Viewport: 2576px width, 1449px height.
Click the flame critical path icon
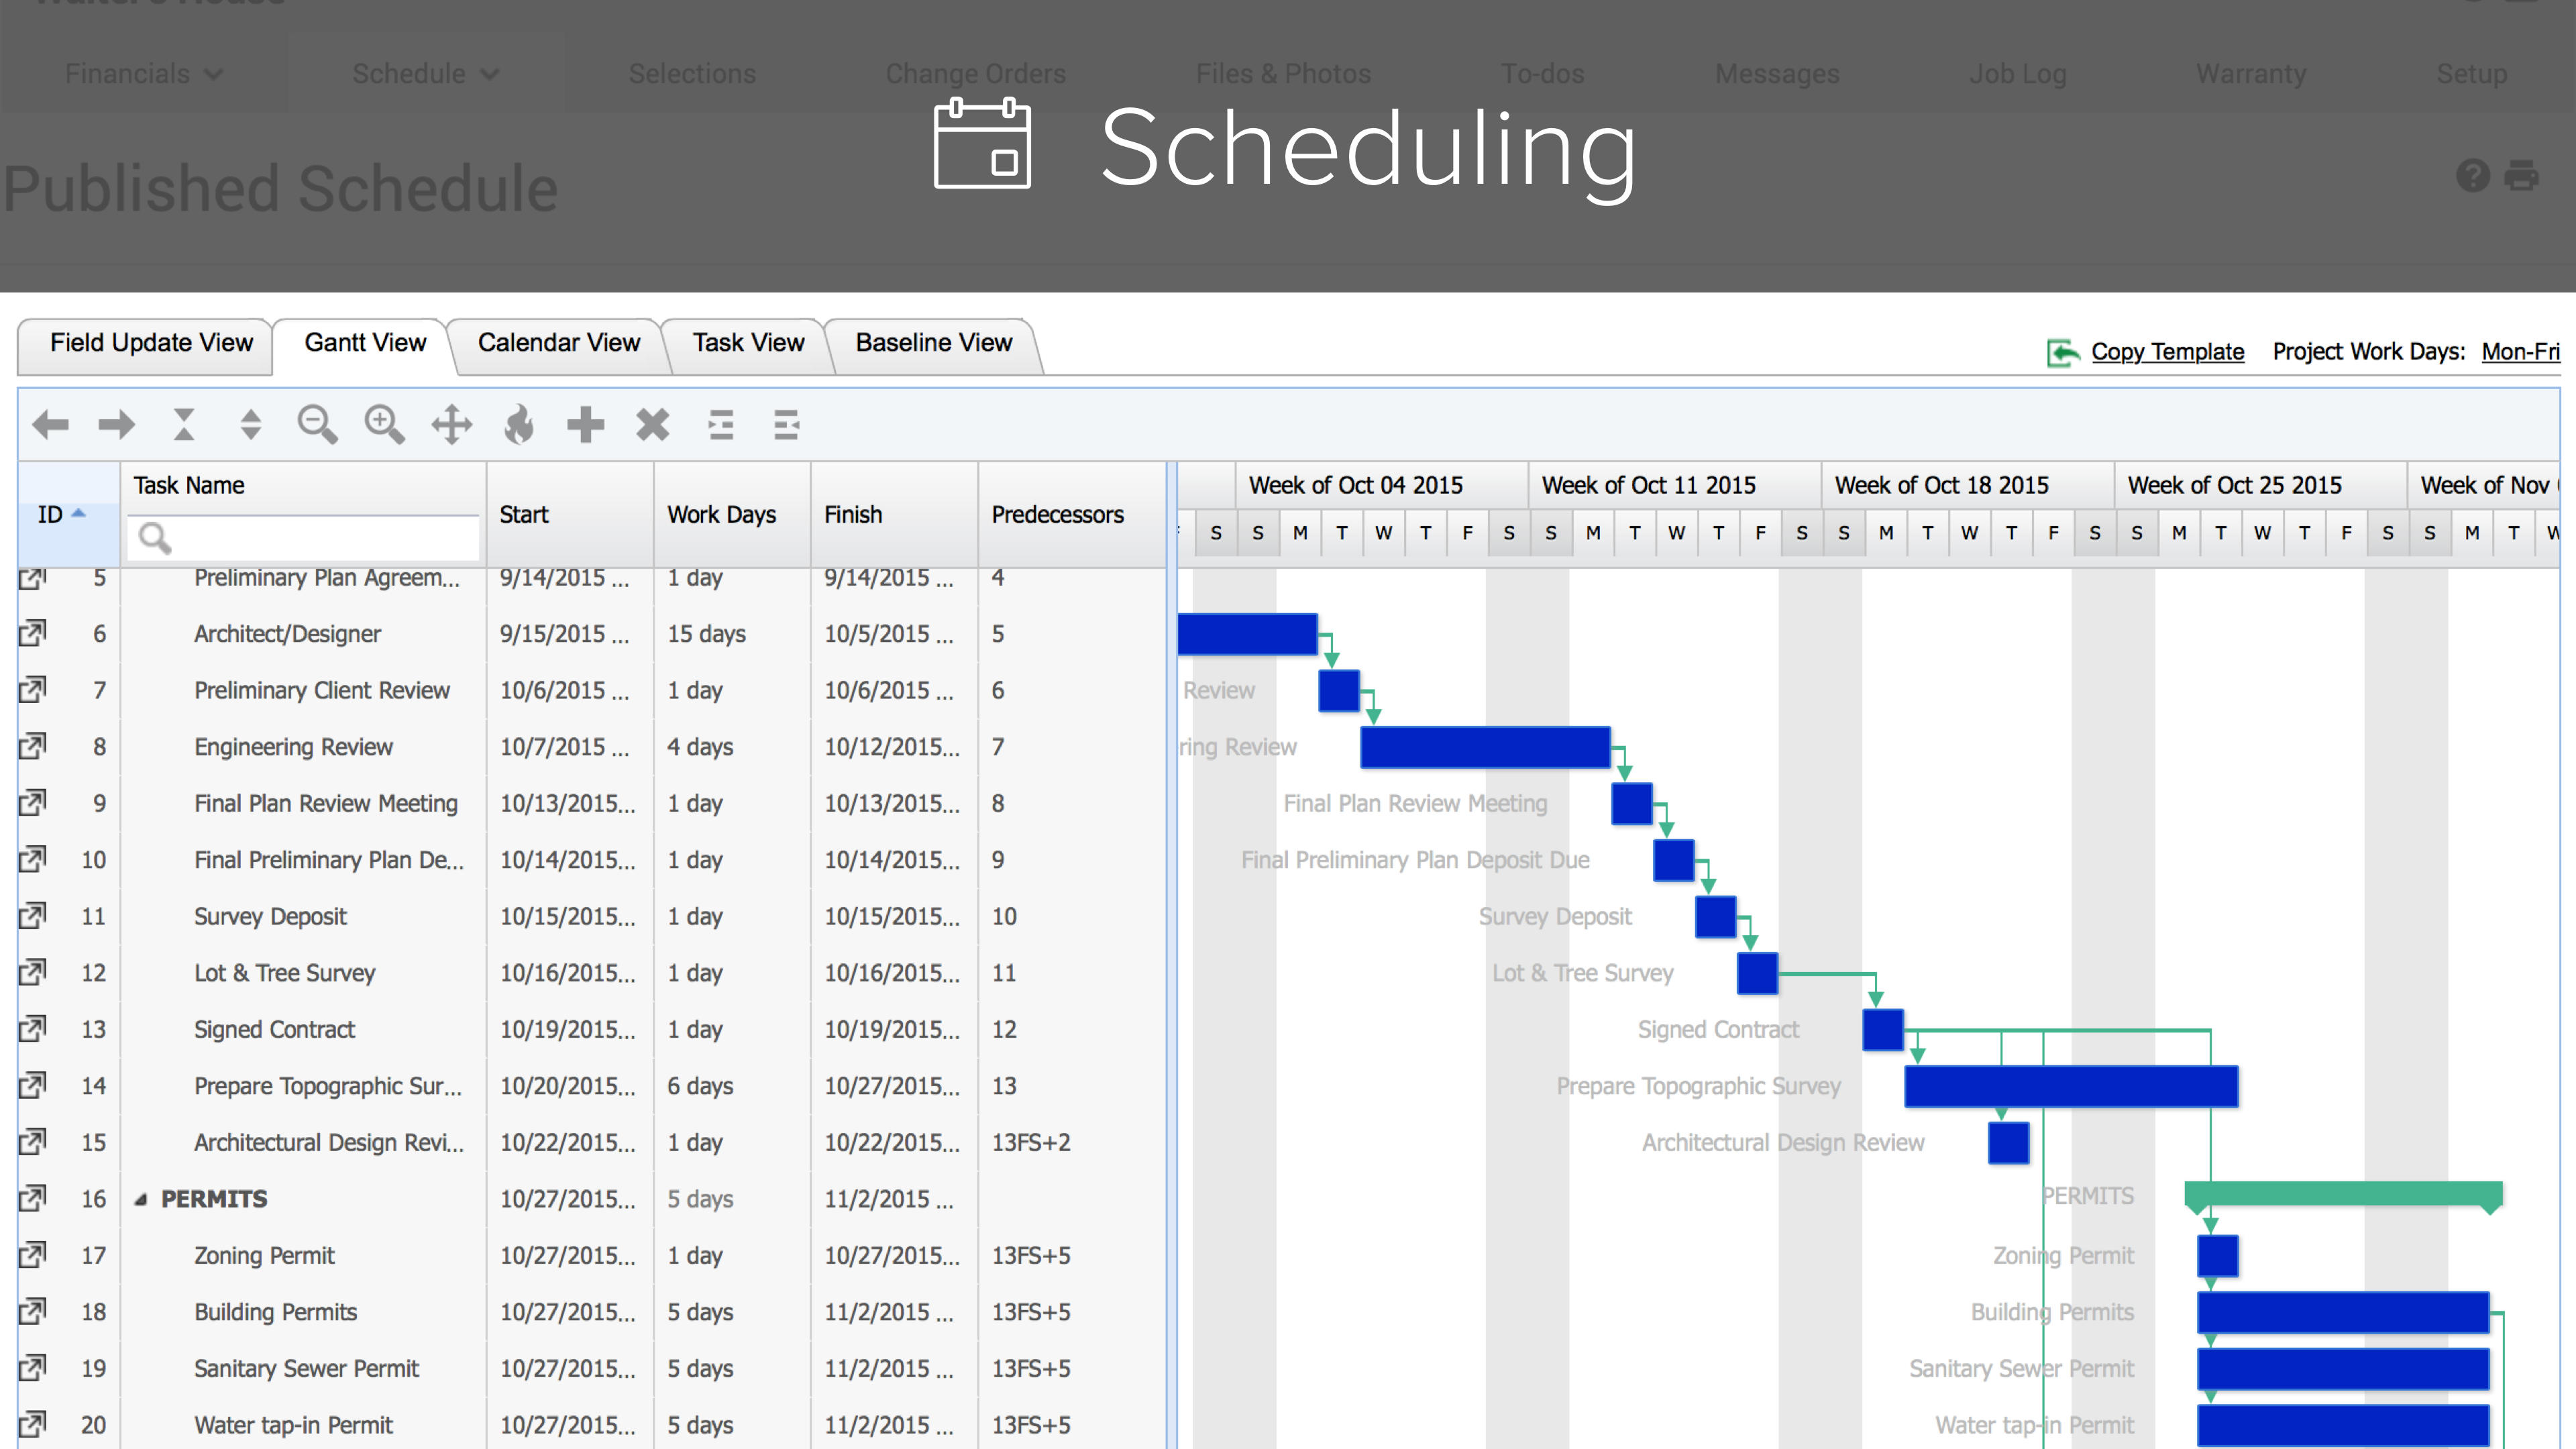point(519,425)
